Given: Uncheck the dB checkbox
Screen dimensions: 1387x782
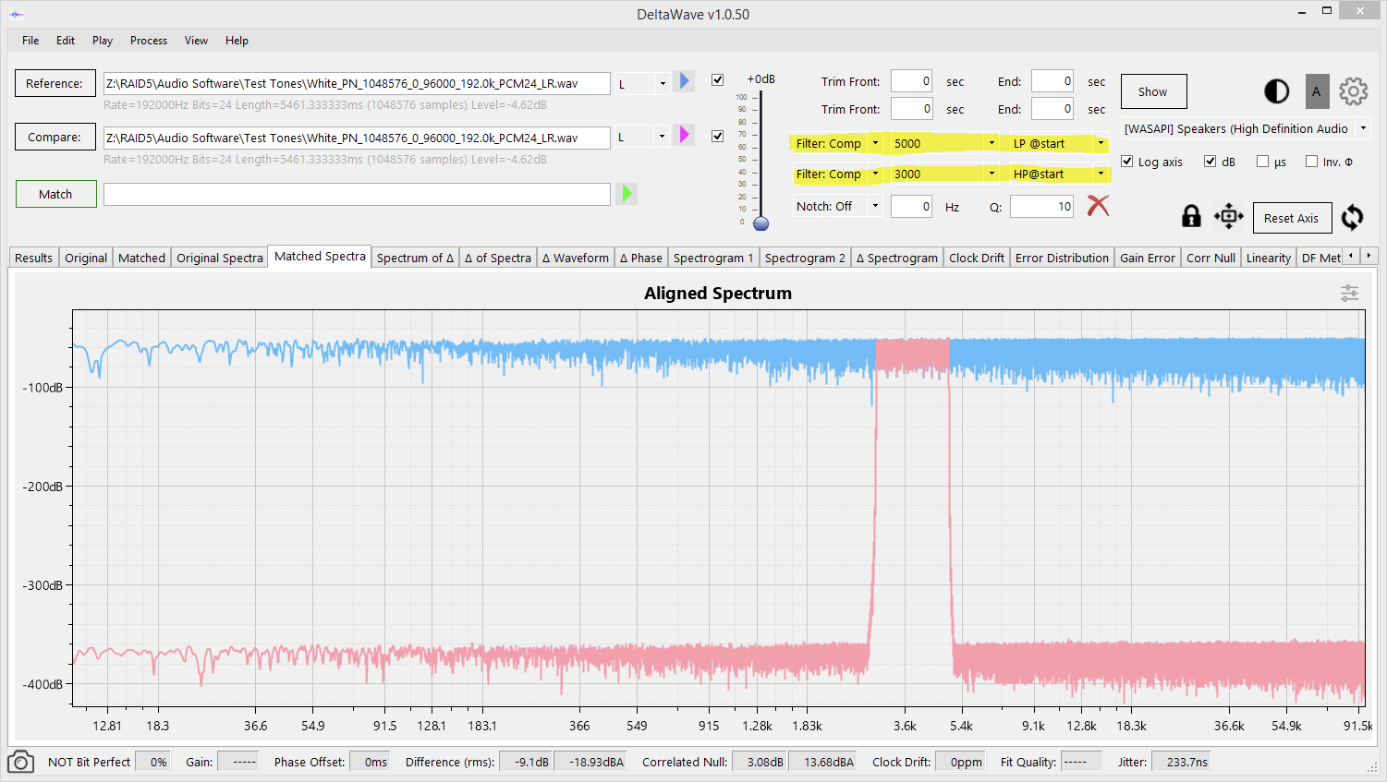Looking at the screenshot, I should pos(1210,162).
